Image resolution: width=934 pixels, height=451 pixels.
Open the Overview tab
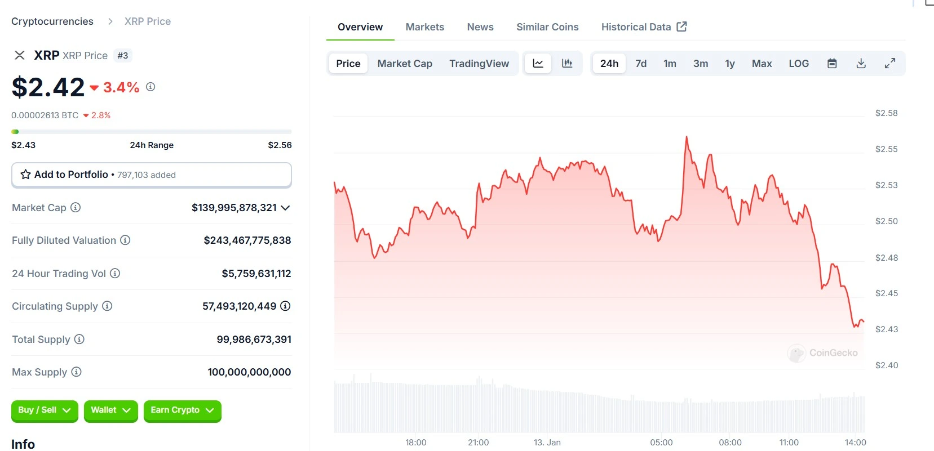pos(360,27)
